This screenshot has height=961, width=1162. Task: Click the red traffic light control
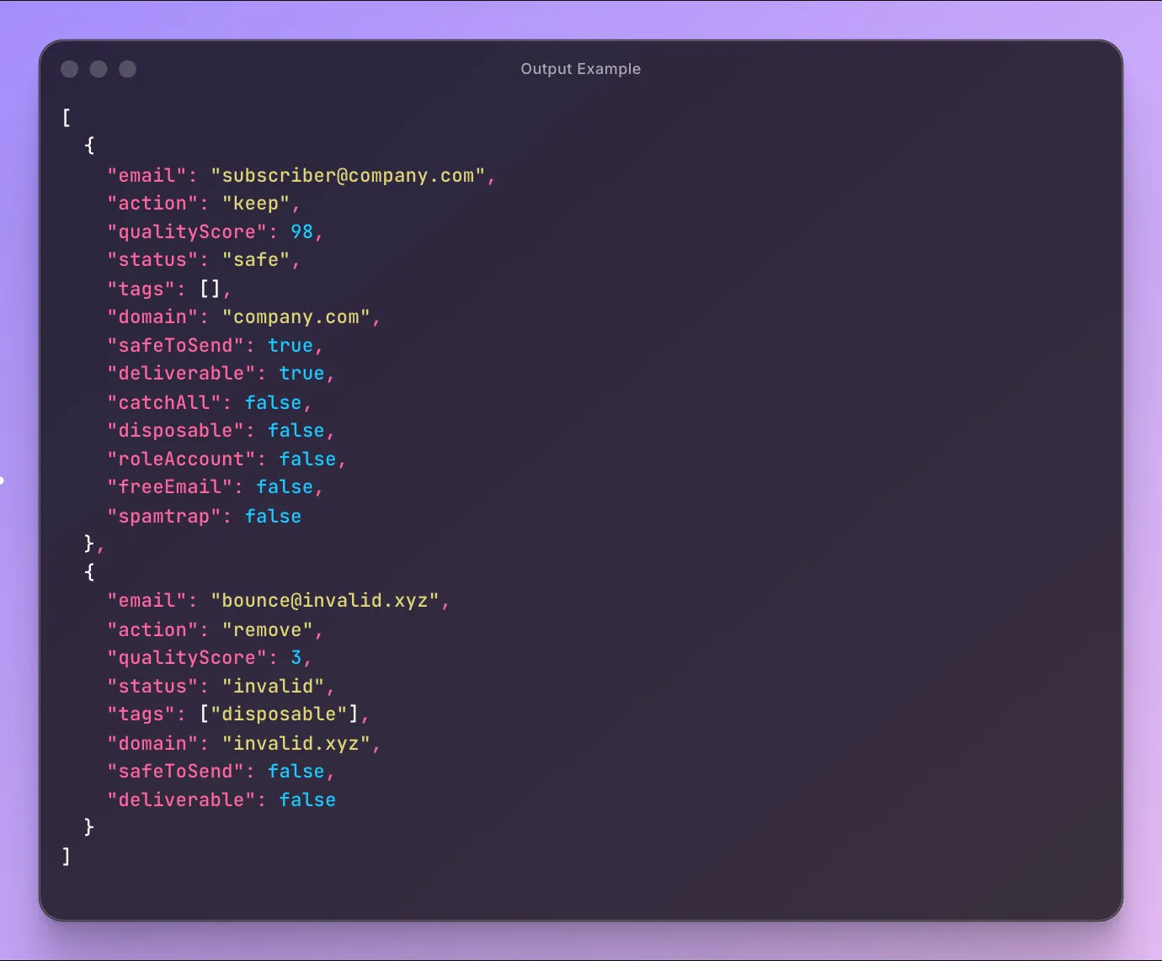tap(69, 69)
